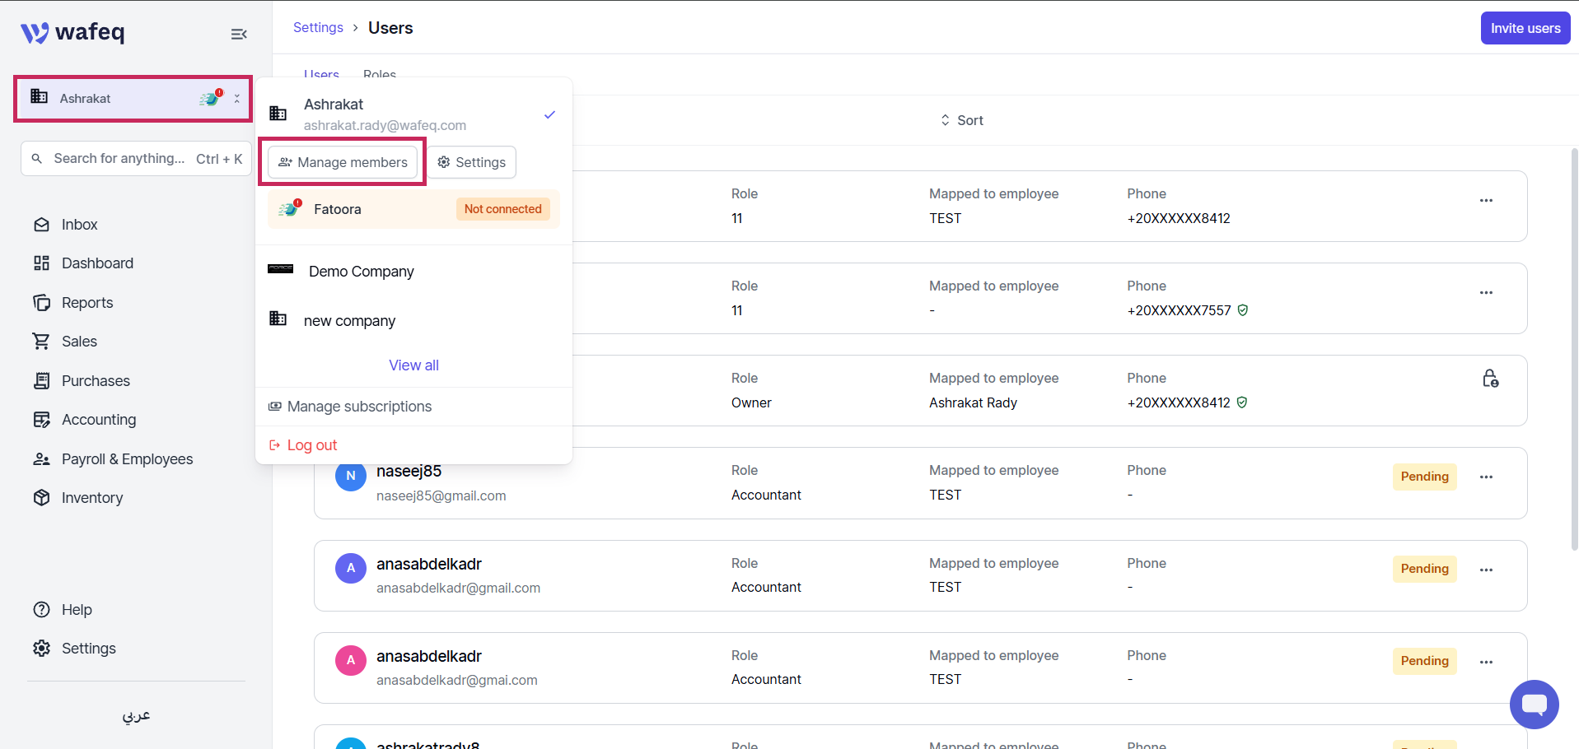Open the Dashboard icon in the sidebar
Screen dimensions: 1579x749
[41, 263]
